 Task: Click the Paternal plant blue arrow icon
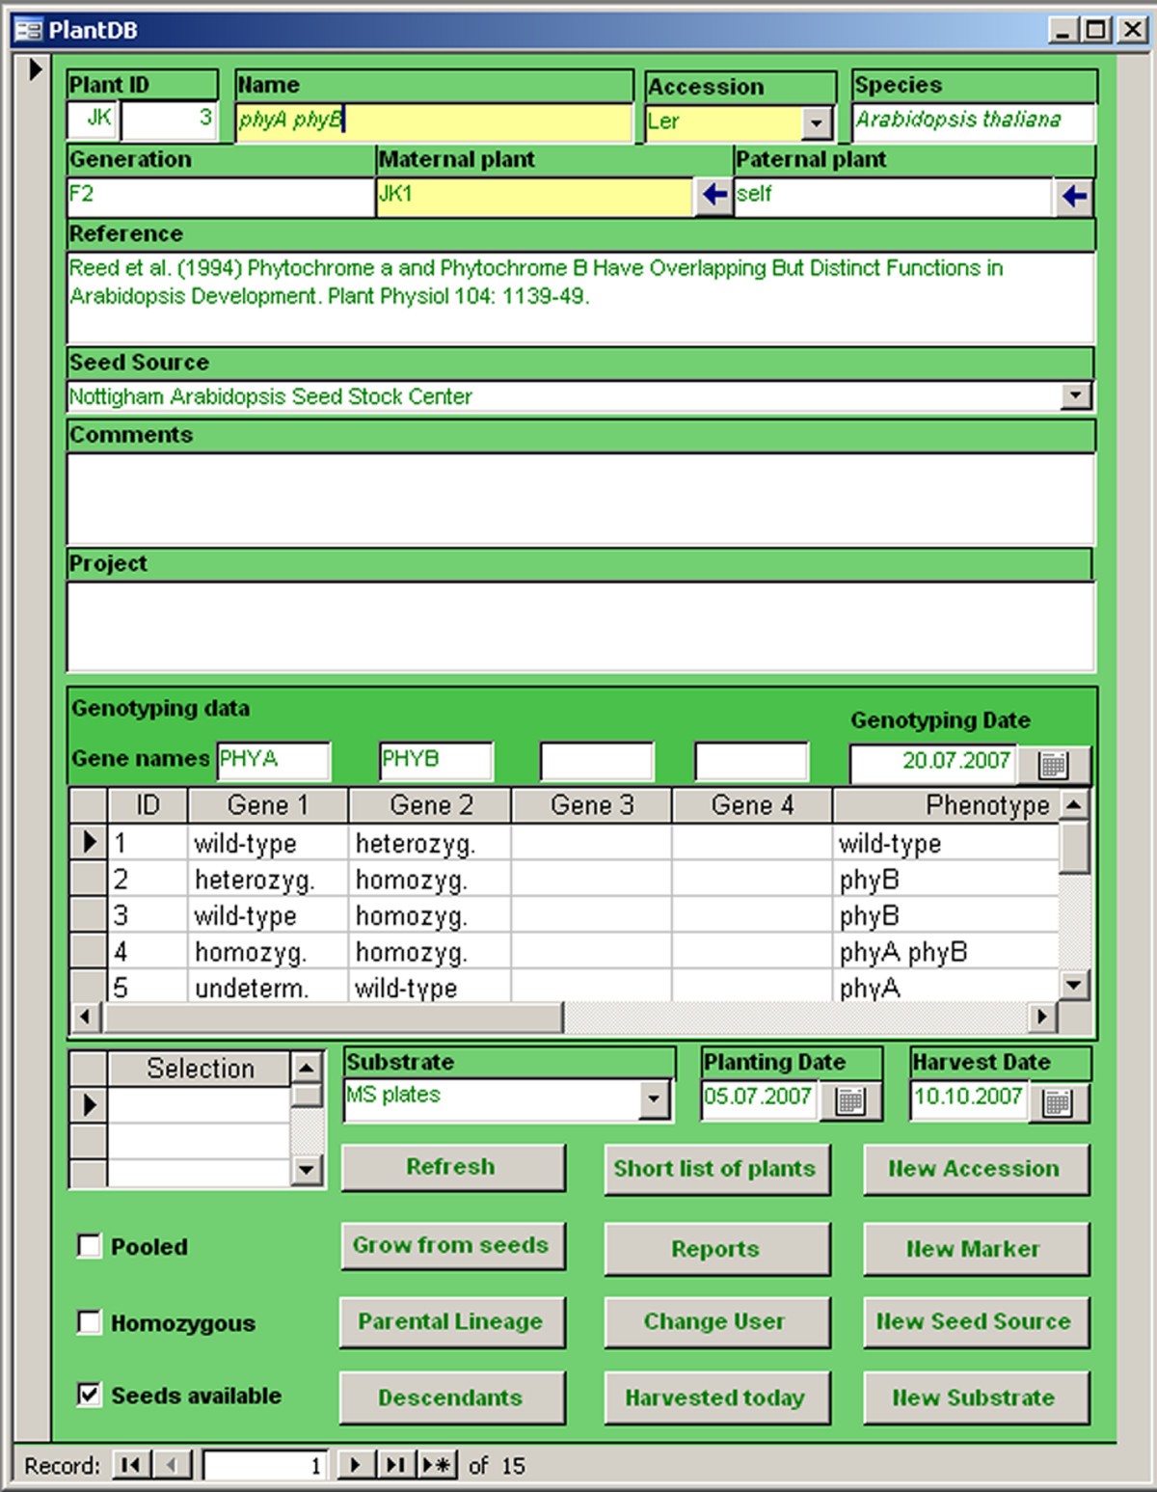point(1073,197)
